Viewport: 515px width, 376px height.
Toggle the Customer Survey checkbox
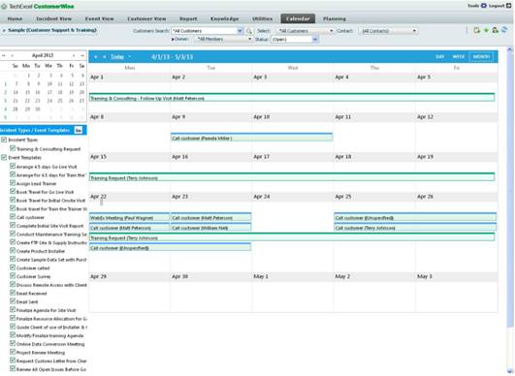click(x=13, y=276)
